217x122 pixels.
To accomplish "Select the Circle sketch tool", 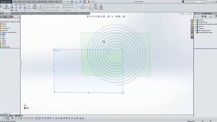I will click(16, 5).
